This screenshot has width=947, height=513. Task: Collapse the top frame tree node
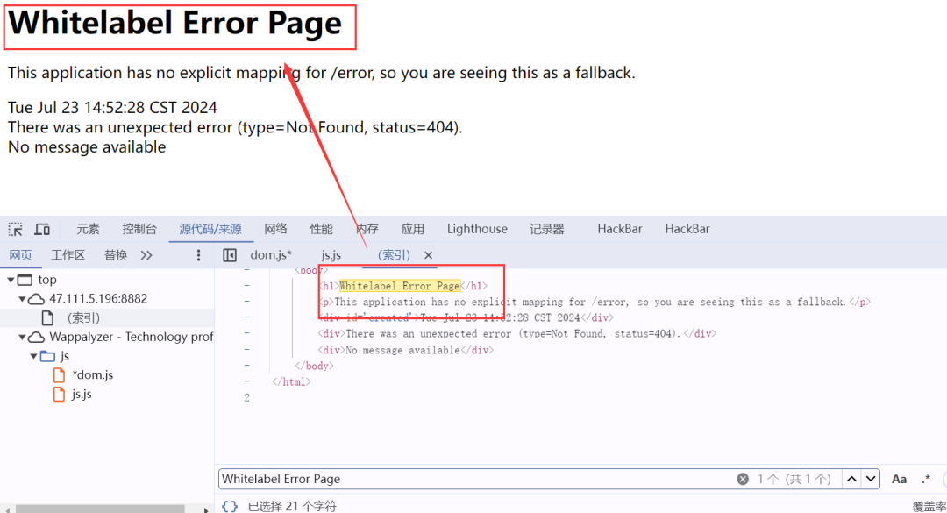point(11,280)
